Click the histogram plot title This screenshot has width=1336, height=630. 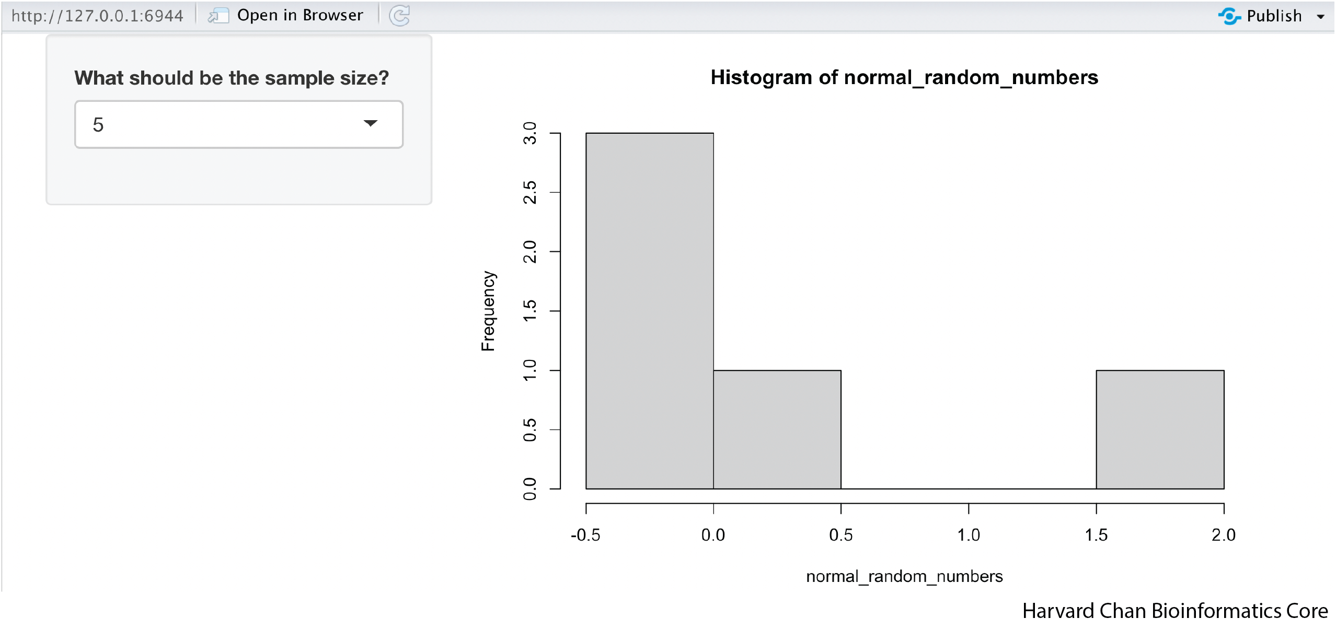(x=904, y=77)
